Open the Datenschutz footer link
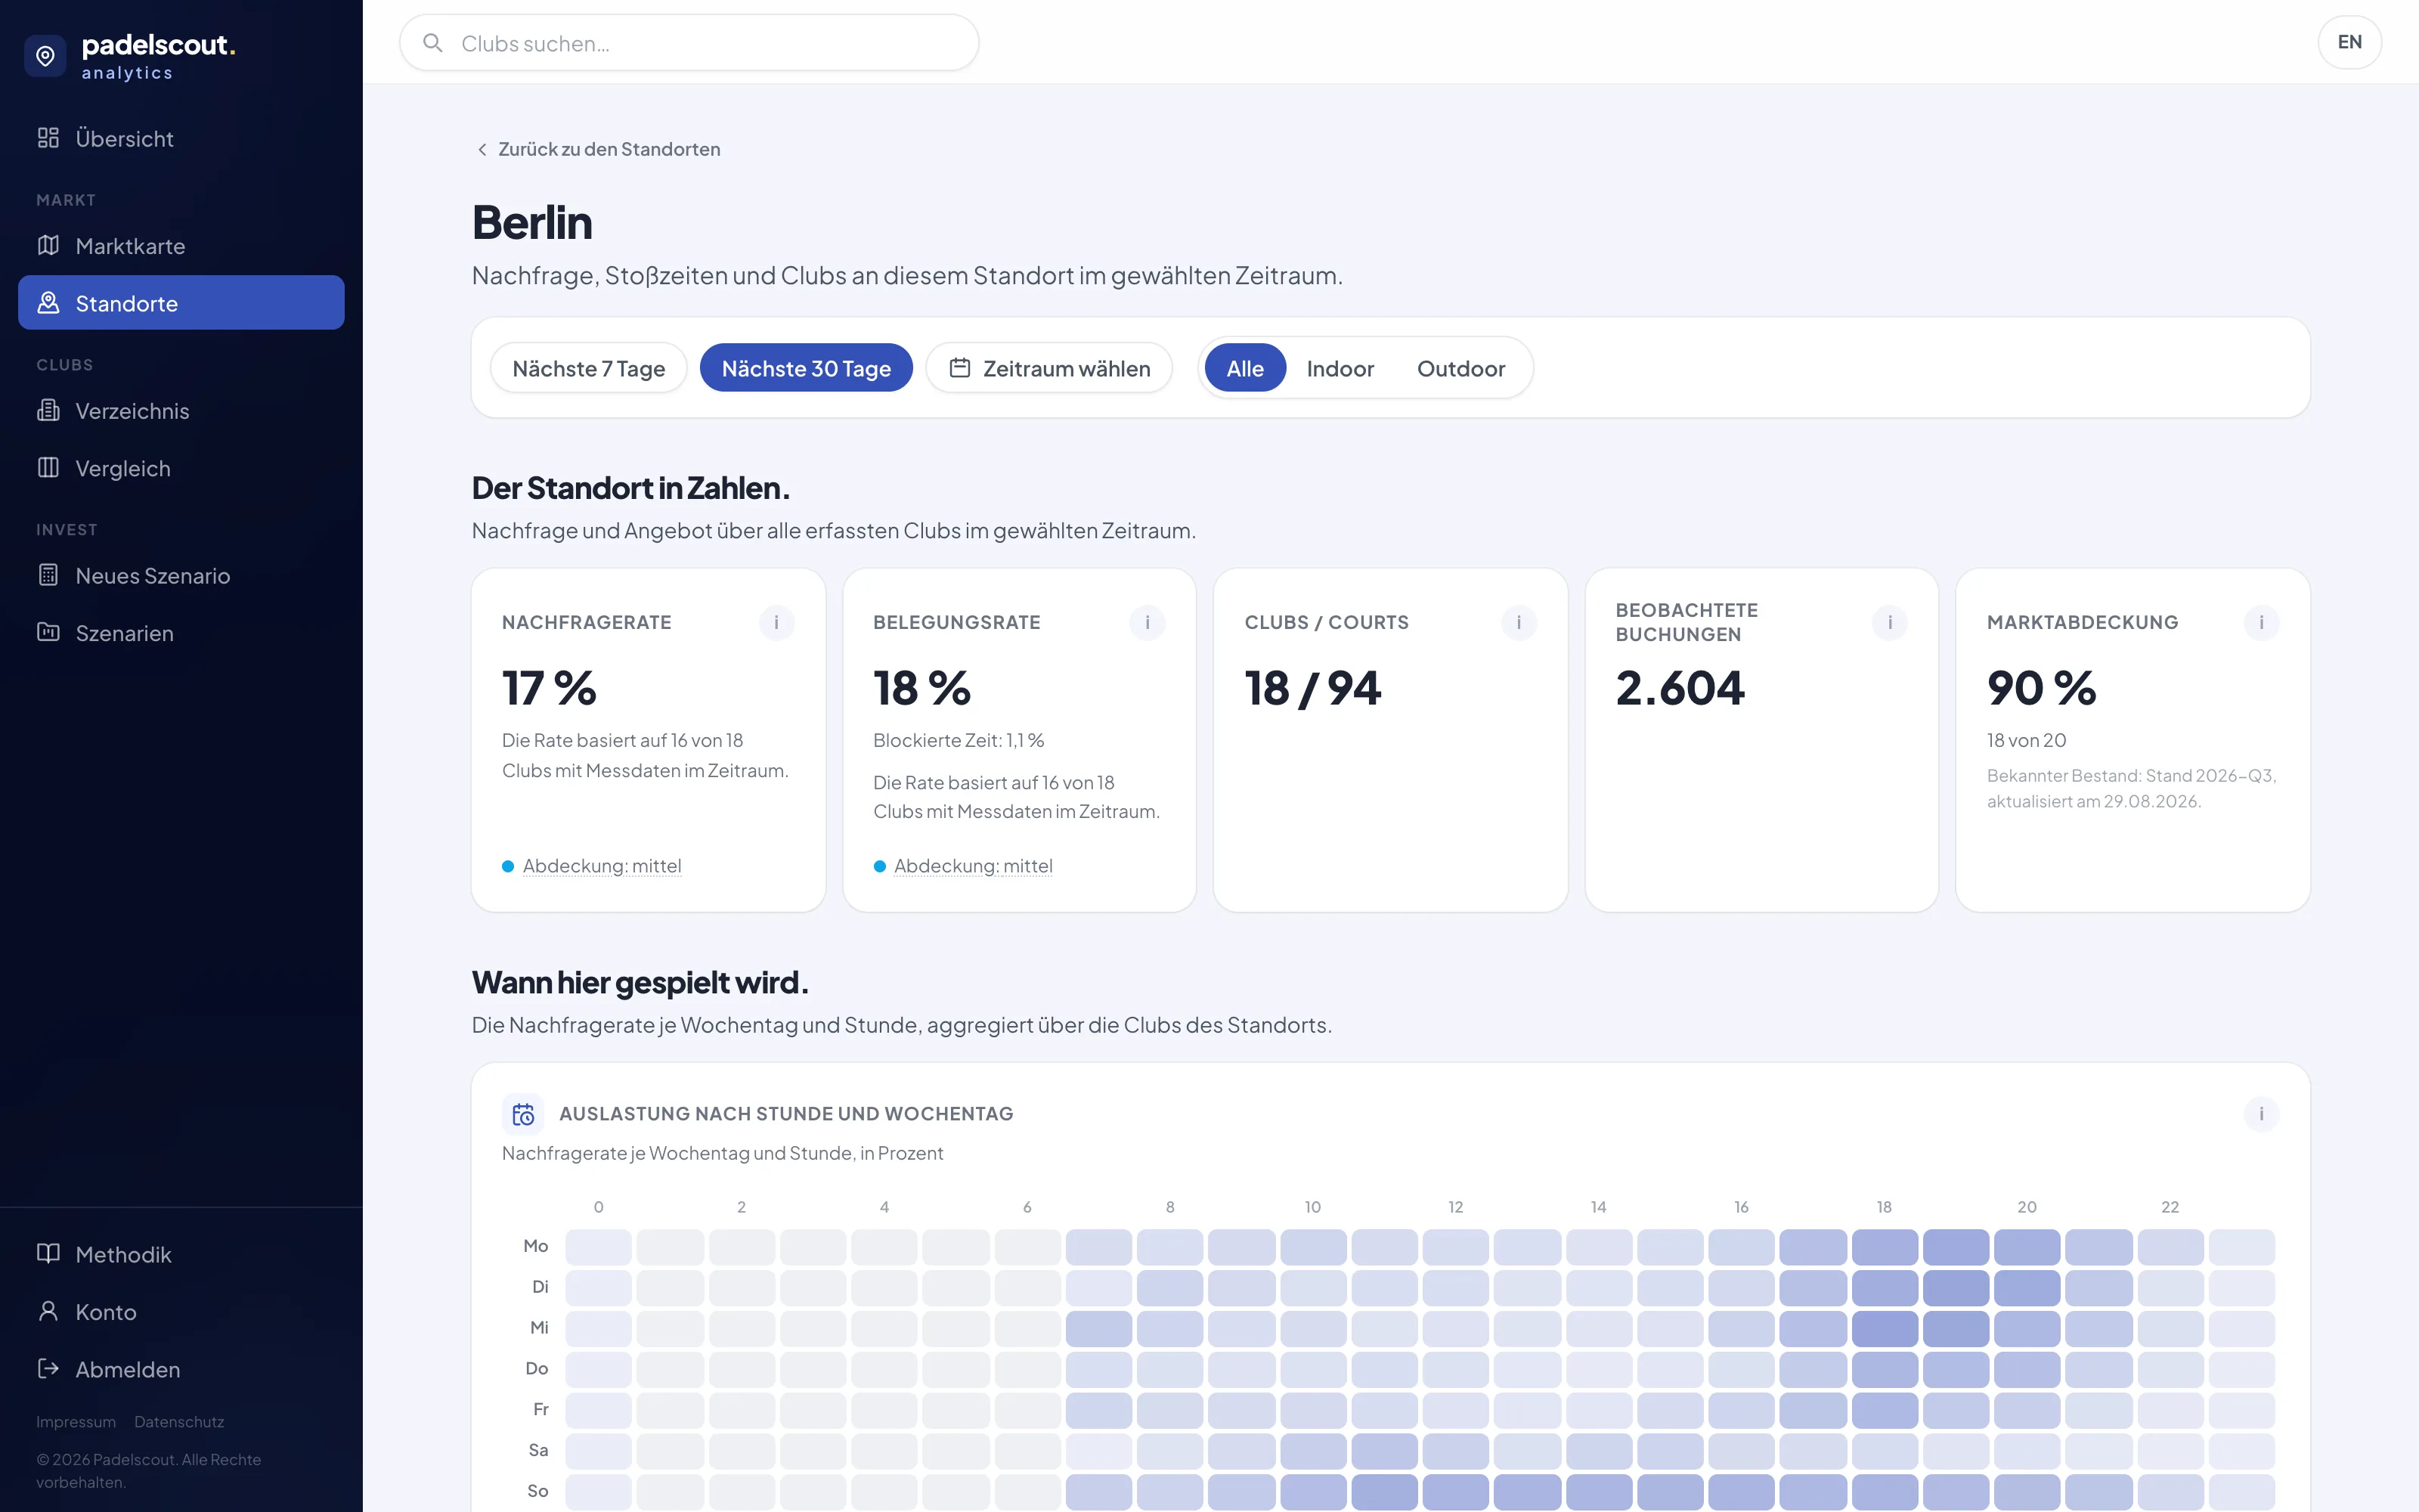 point(179,1421)
